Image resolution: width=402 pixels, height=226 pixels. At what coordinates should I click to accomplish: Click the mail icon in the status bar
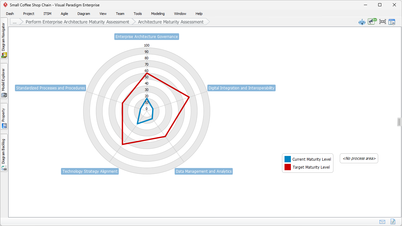[382, 222]
